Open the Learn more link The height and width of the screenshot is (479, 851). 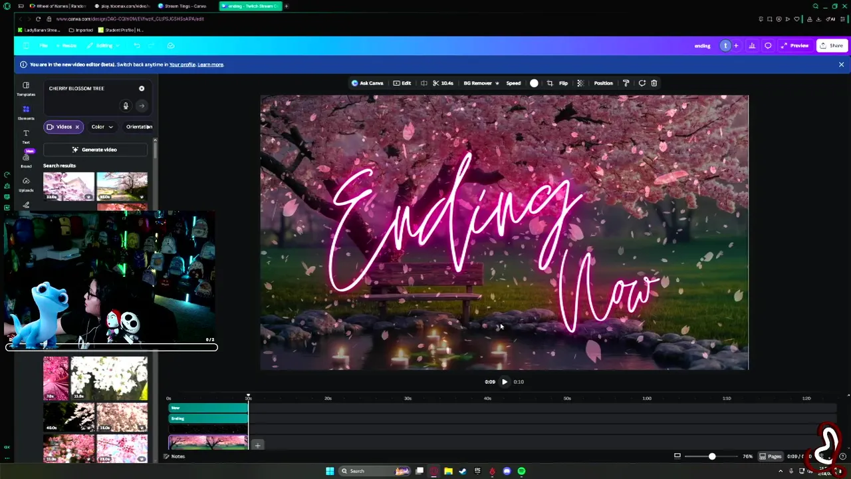pyautogui.click(x=210, y=65)
